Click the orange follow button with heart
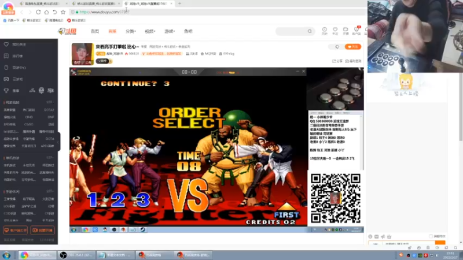This screenshot has width=463, height=260. [352, 47]
